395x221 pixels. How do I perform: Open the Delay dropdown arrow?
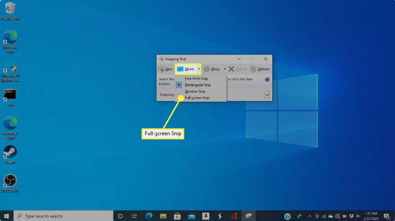tap(225, 69)
